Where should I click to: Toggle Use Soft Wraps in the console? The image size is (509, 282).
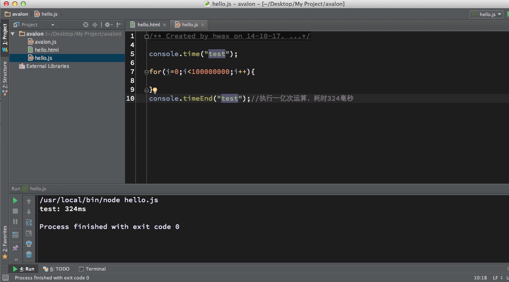[x=29, y=222]
